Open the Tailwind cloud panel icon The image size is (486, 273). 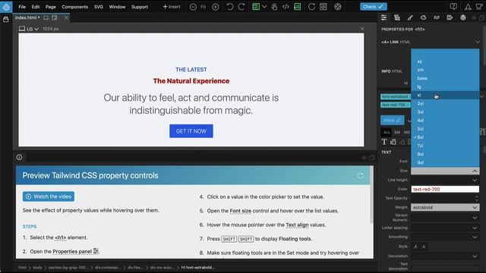pyautogui.click(x=424, y=17)
